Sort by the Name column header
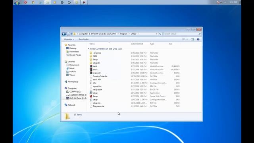The image size is (254, 143). coord(92,44)
